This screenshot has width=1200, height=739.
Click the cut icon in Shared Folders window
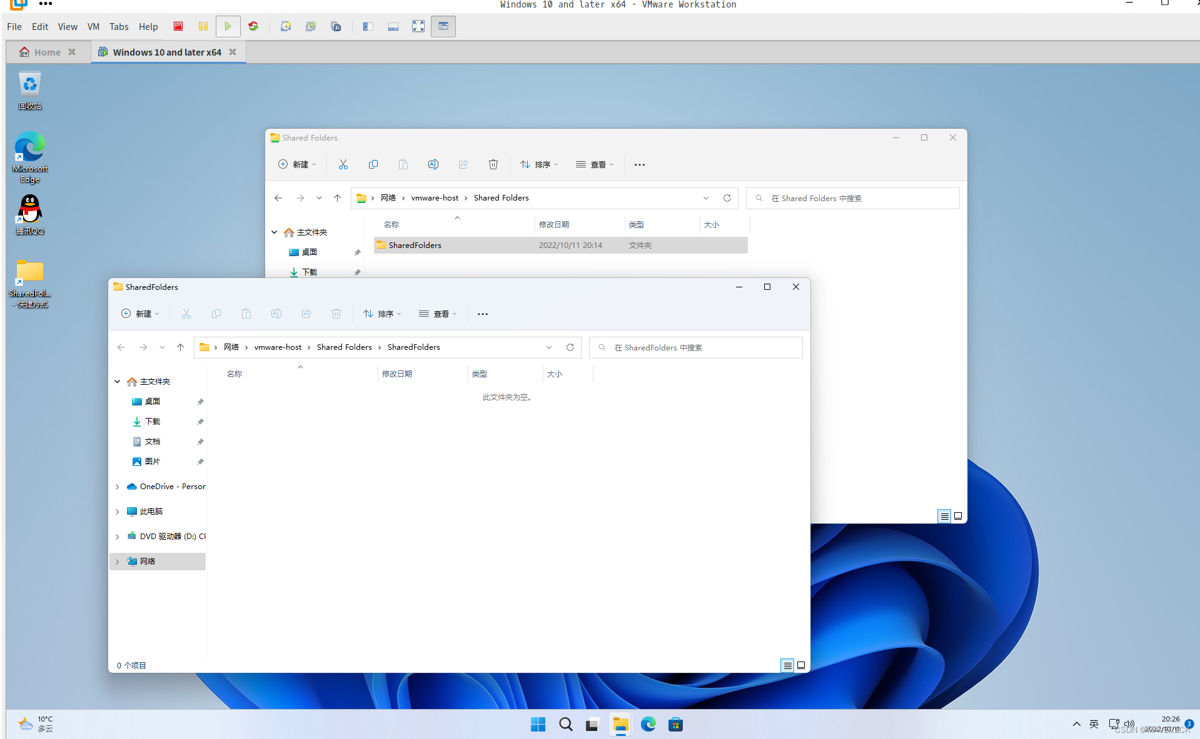343,164
